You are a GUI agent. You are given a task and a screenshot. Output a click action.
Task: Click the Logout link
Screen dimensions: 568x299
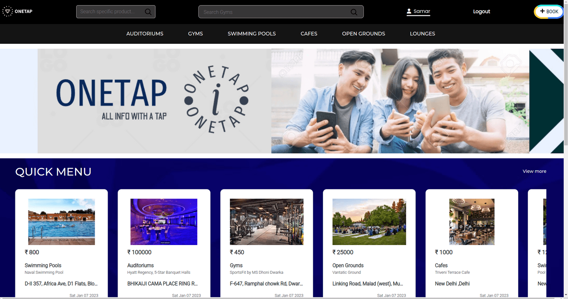click(x=482, y=11)
